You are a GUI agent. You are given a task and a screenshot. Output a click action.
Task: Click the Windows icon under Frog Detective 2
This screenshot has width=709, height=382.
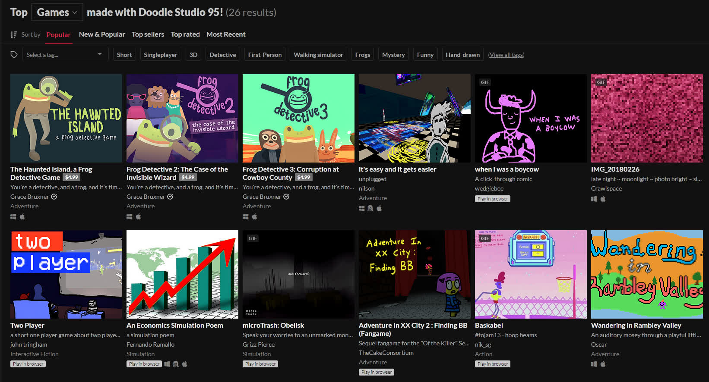tap(130, 216)
